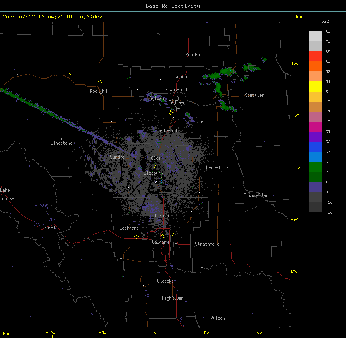
Task: Click the 100 tick on the right axis
Action: point(295,63)
